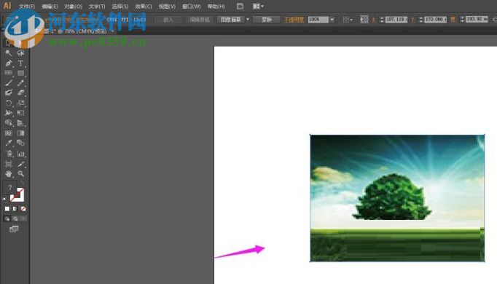Image resolution: width=497 pixels, height=284 pixels.
Task: Open the 效果(C) menu
Action: click(x=144, y=7)
